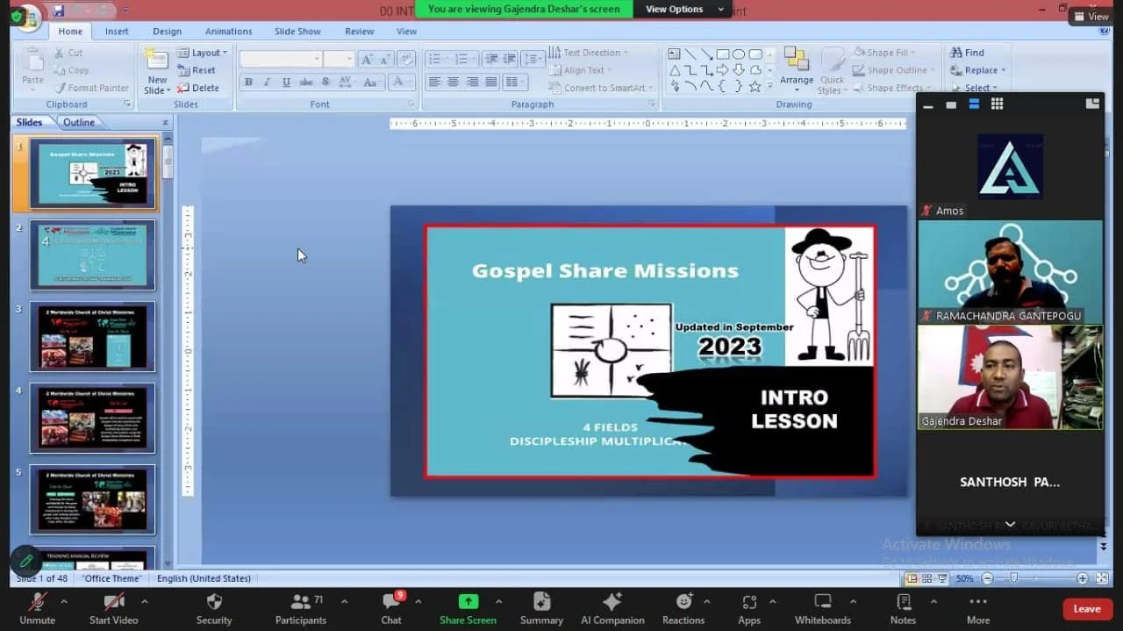Open the annotation pencil tool
This screenshot has width=1123, height=631.
tap(25, 560)
